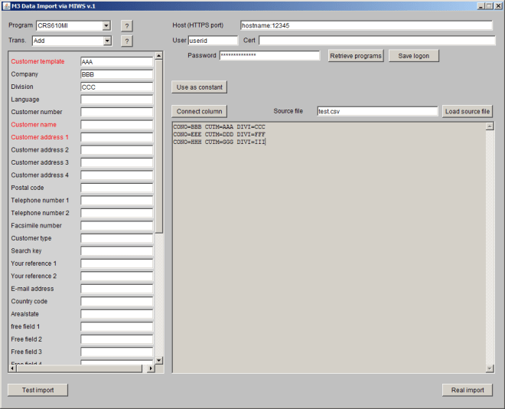Click the Retrieve programs button

click(x=356, y=56)
